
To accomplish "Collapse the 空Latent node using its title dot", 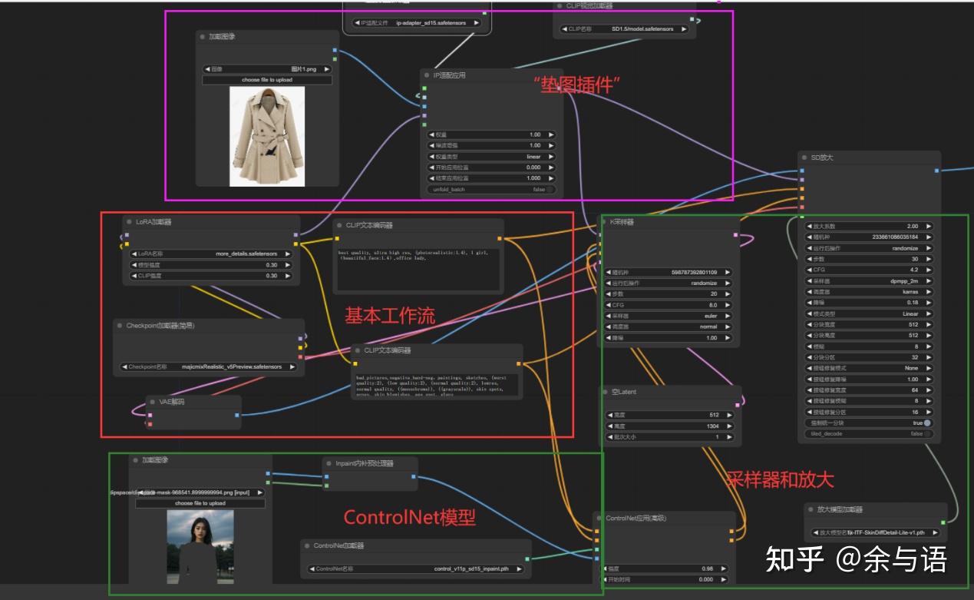I will pyautogui.click(x=605, y=392).
